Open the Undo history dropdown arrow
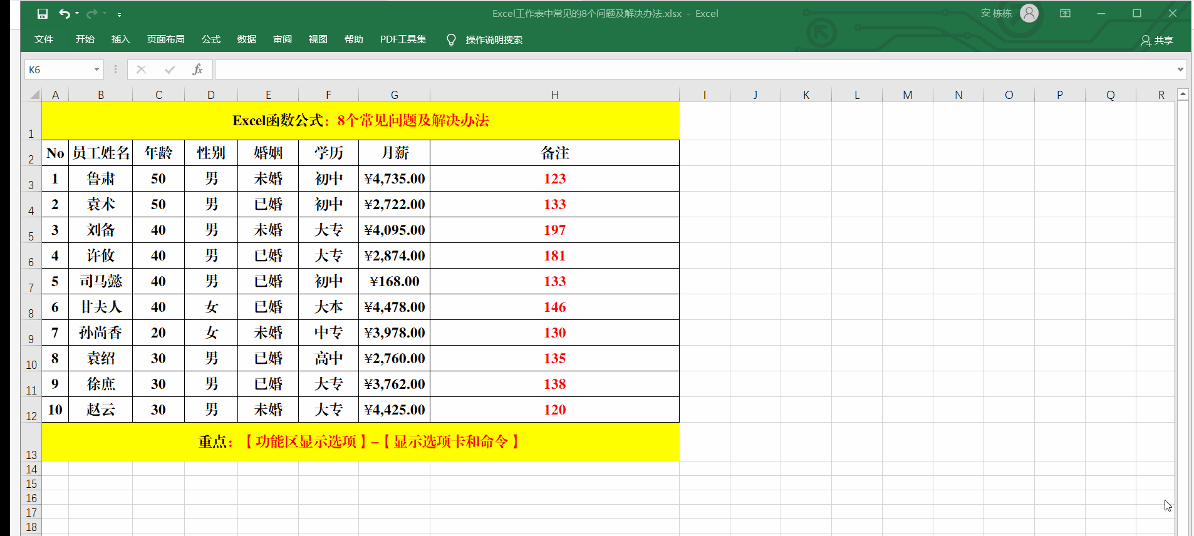Image resolution: width=1194 pixels, height=536 pixels. click(77, 13)
